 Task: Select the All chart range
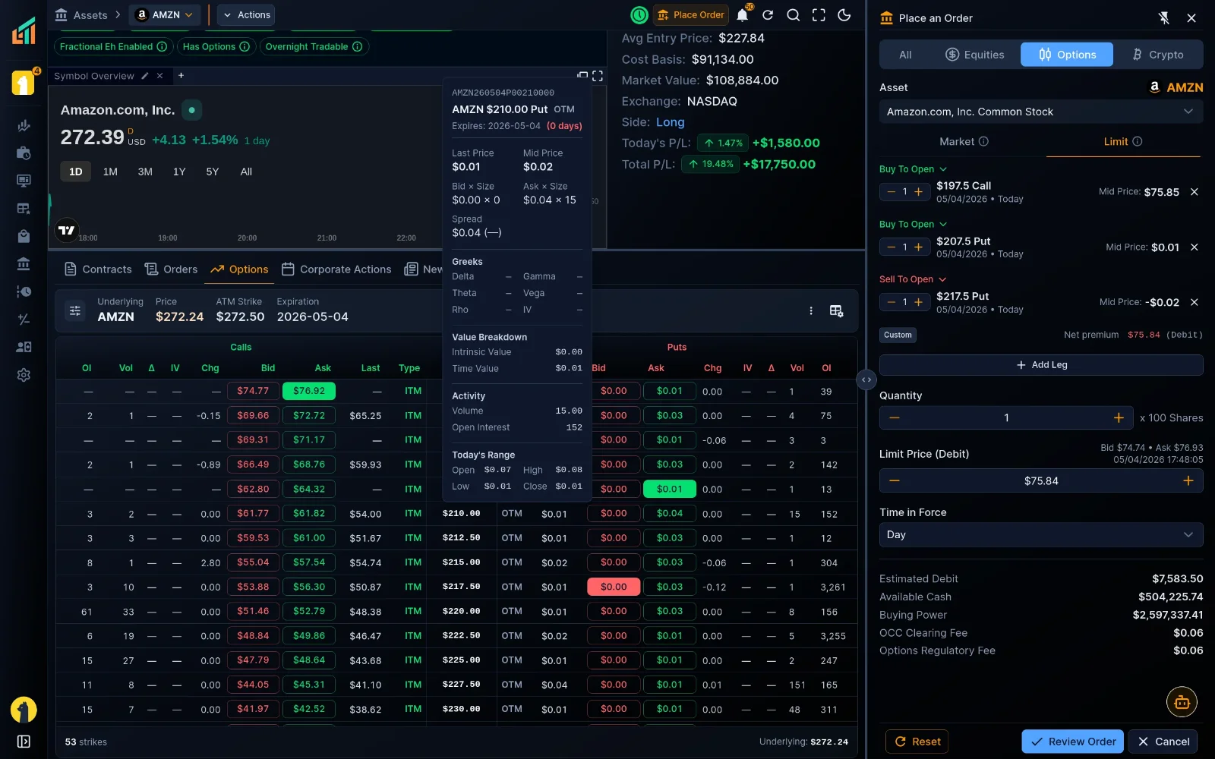coord(246,172)
